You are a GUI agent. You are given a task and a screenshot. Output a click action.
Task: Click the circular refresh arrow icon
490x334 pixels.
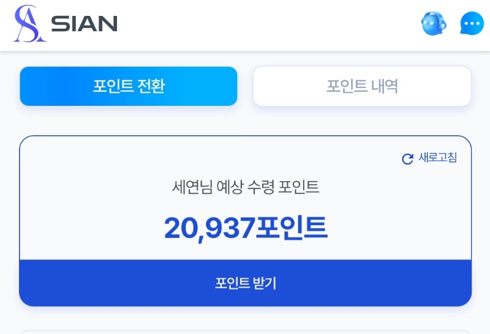(407, 159)
